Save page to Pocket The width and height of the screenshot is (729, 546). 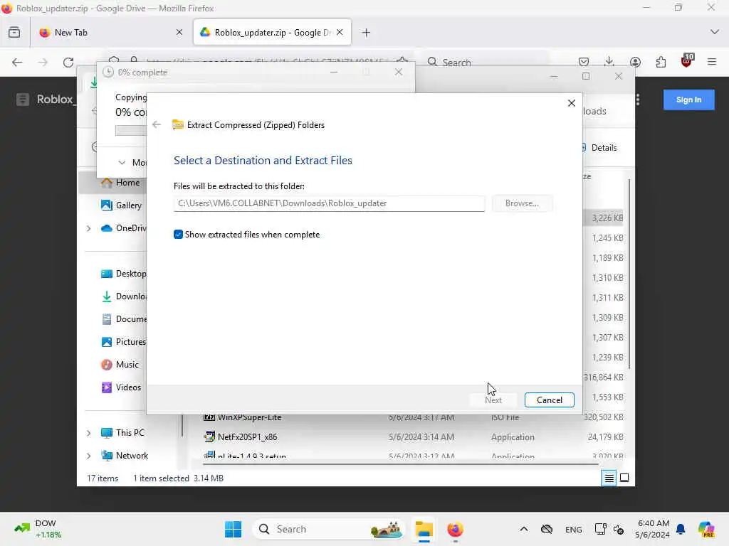tap(584, 62)
